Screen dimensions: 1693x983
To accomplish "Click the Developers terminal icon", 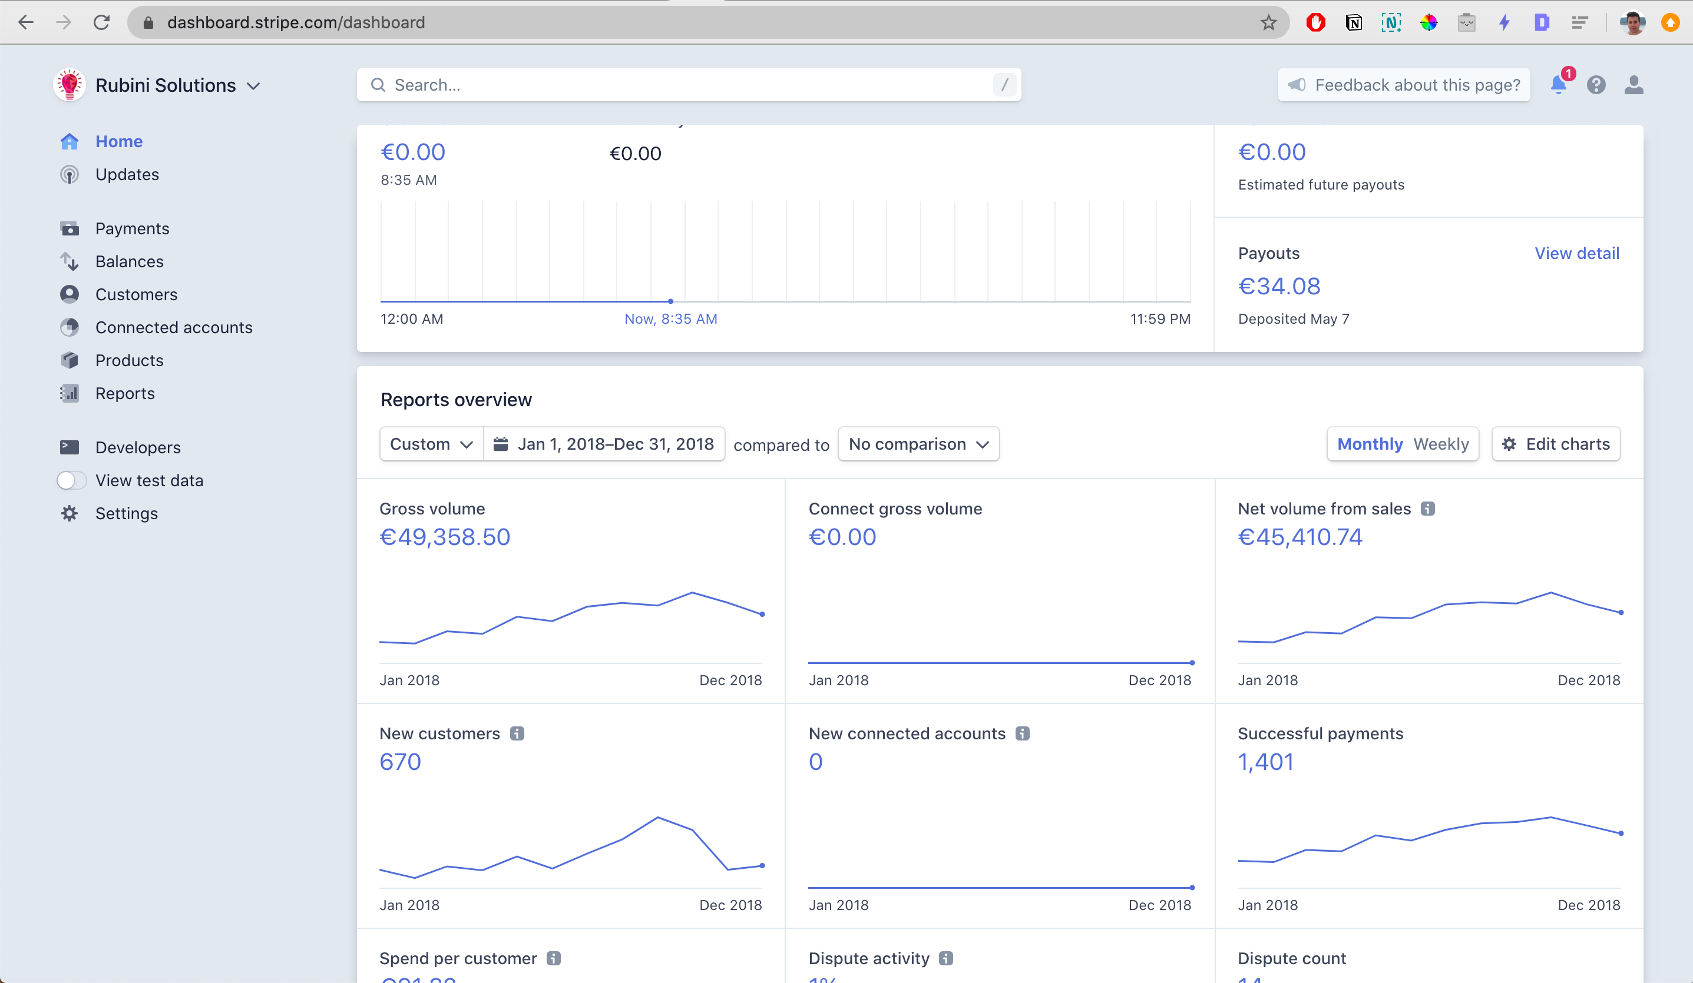I will click(69, 447).
